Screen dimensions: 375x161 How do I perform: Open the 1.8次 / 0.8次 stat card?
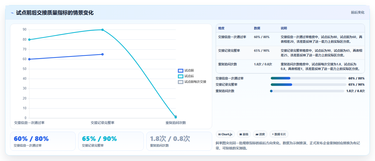tap(179, 141)
